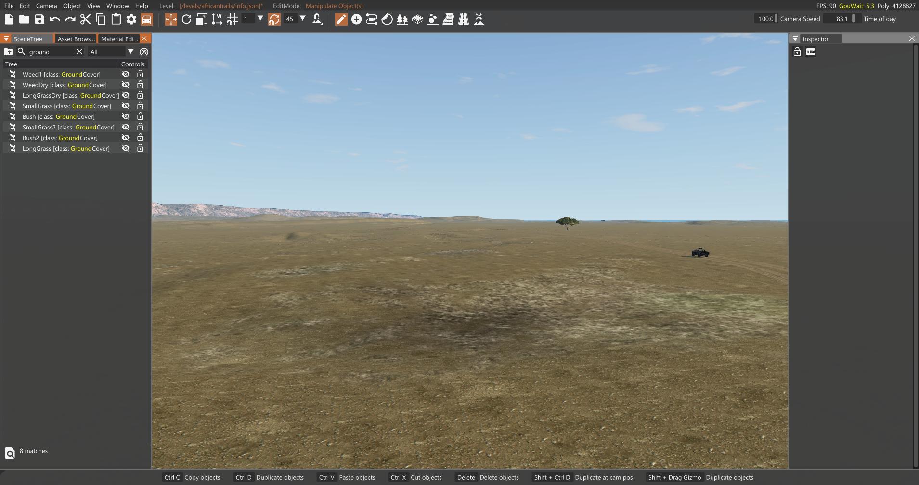Open the river editor tool
The height and width of the screenshot is (485, 919).
click(x=448, y=19)
